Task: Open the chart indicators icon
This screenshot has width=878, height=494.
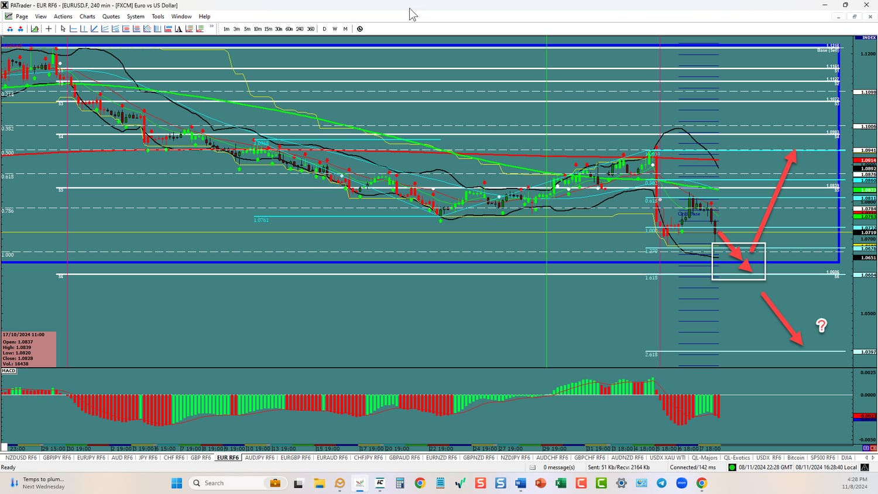Action: click(35, 29)
